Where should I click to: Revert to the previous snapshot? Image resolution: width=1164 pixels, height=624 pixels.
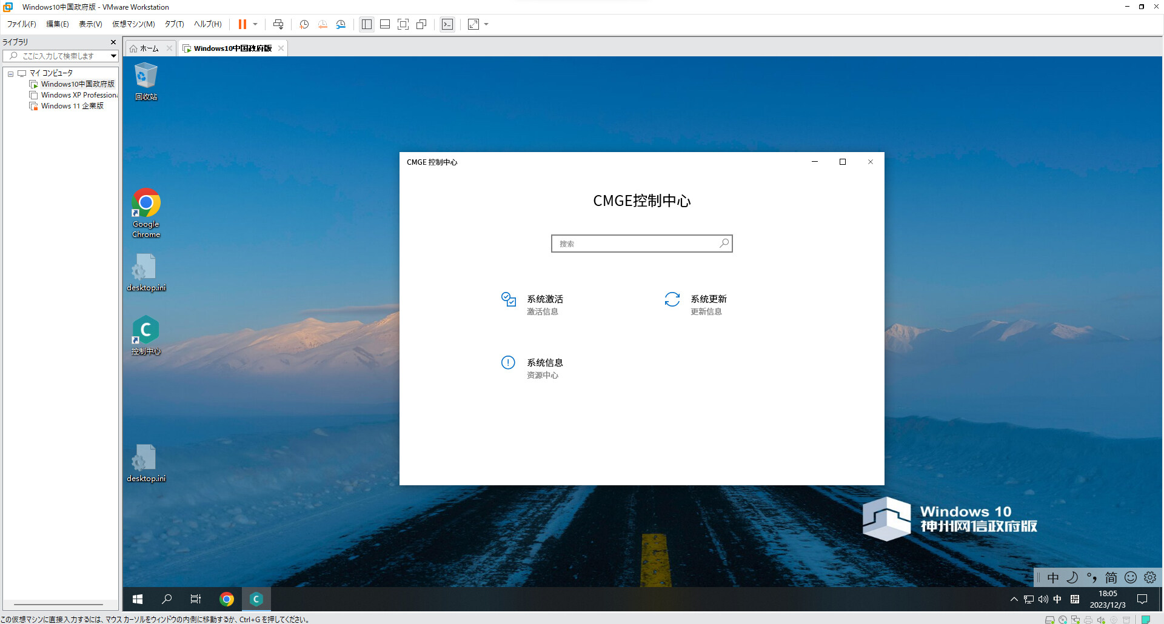[x=323, y=24]
